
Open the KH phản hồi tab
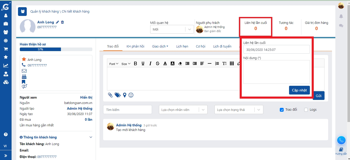135,46
